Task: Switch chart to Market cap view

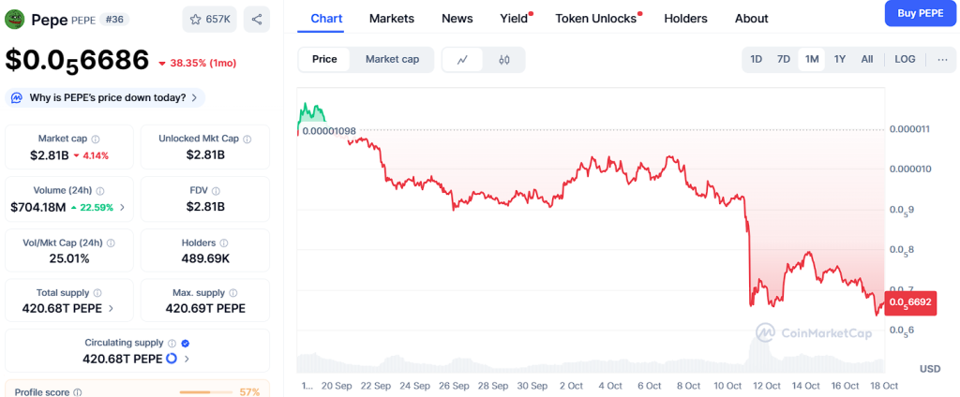Action: point(392,59)
